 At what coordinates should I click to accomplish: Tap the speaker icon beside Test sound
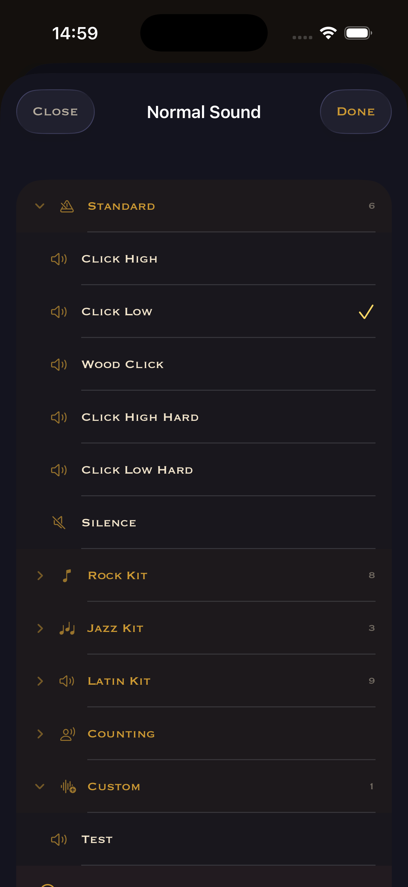coord(59,840)
